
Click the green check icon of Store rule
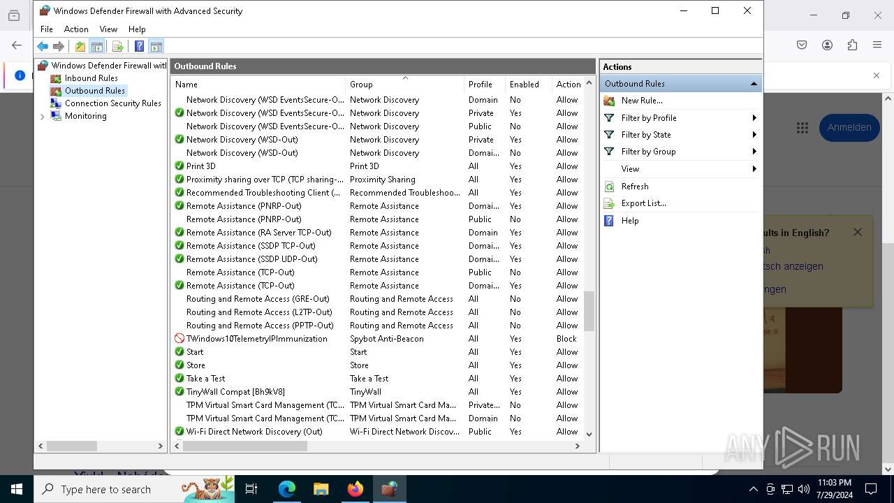(x=179, y=365)
